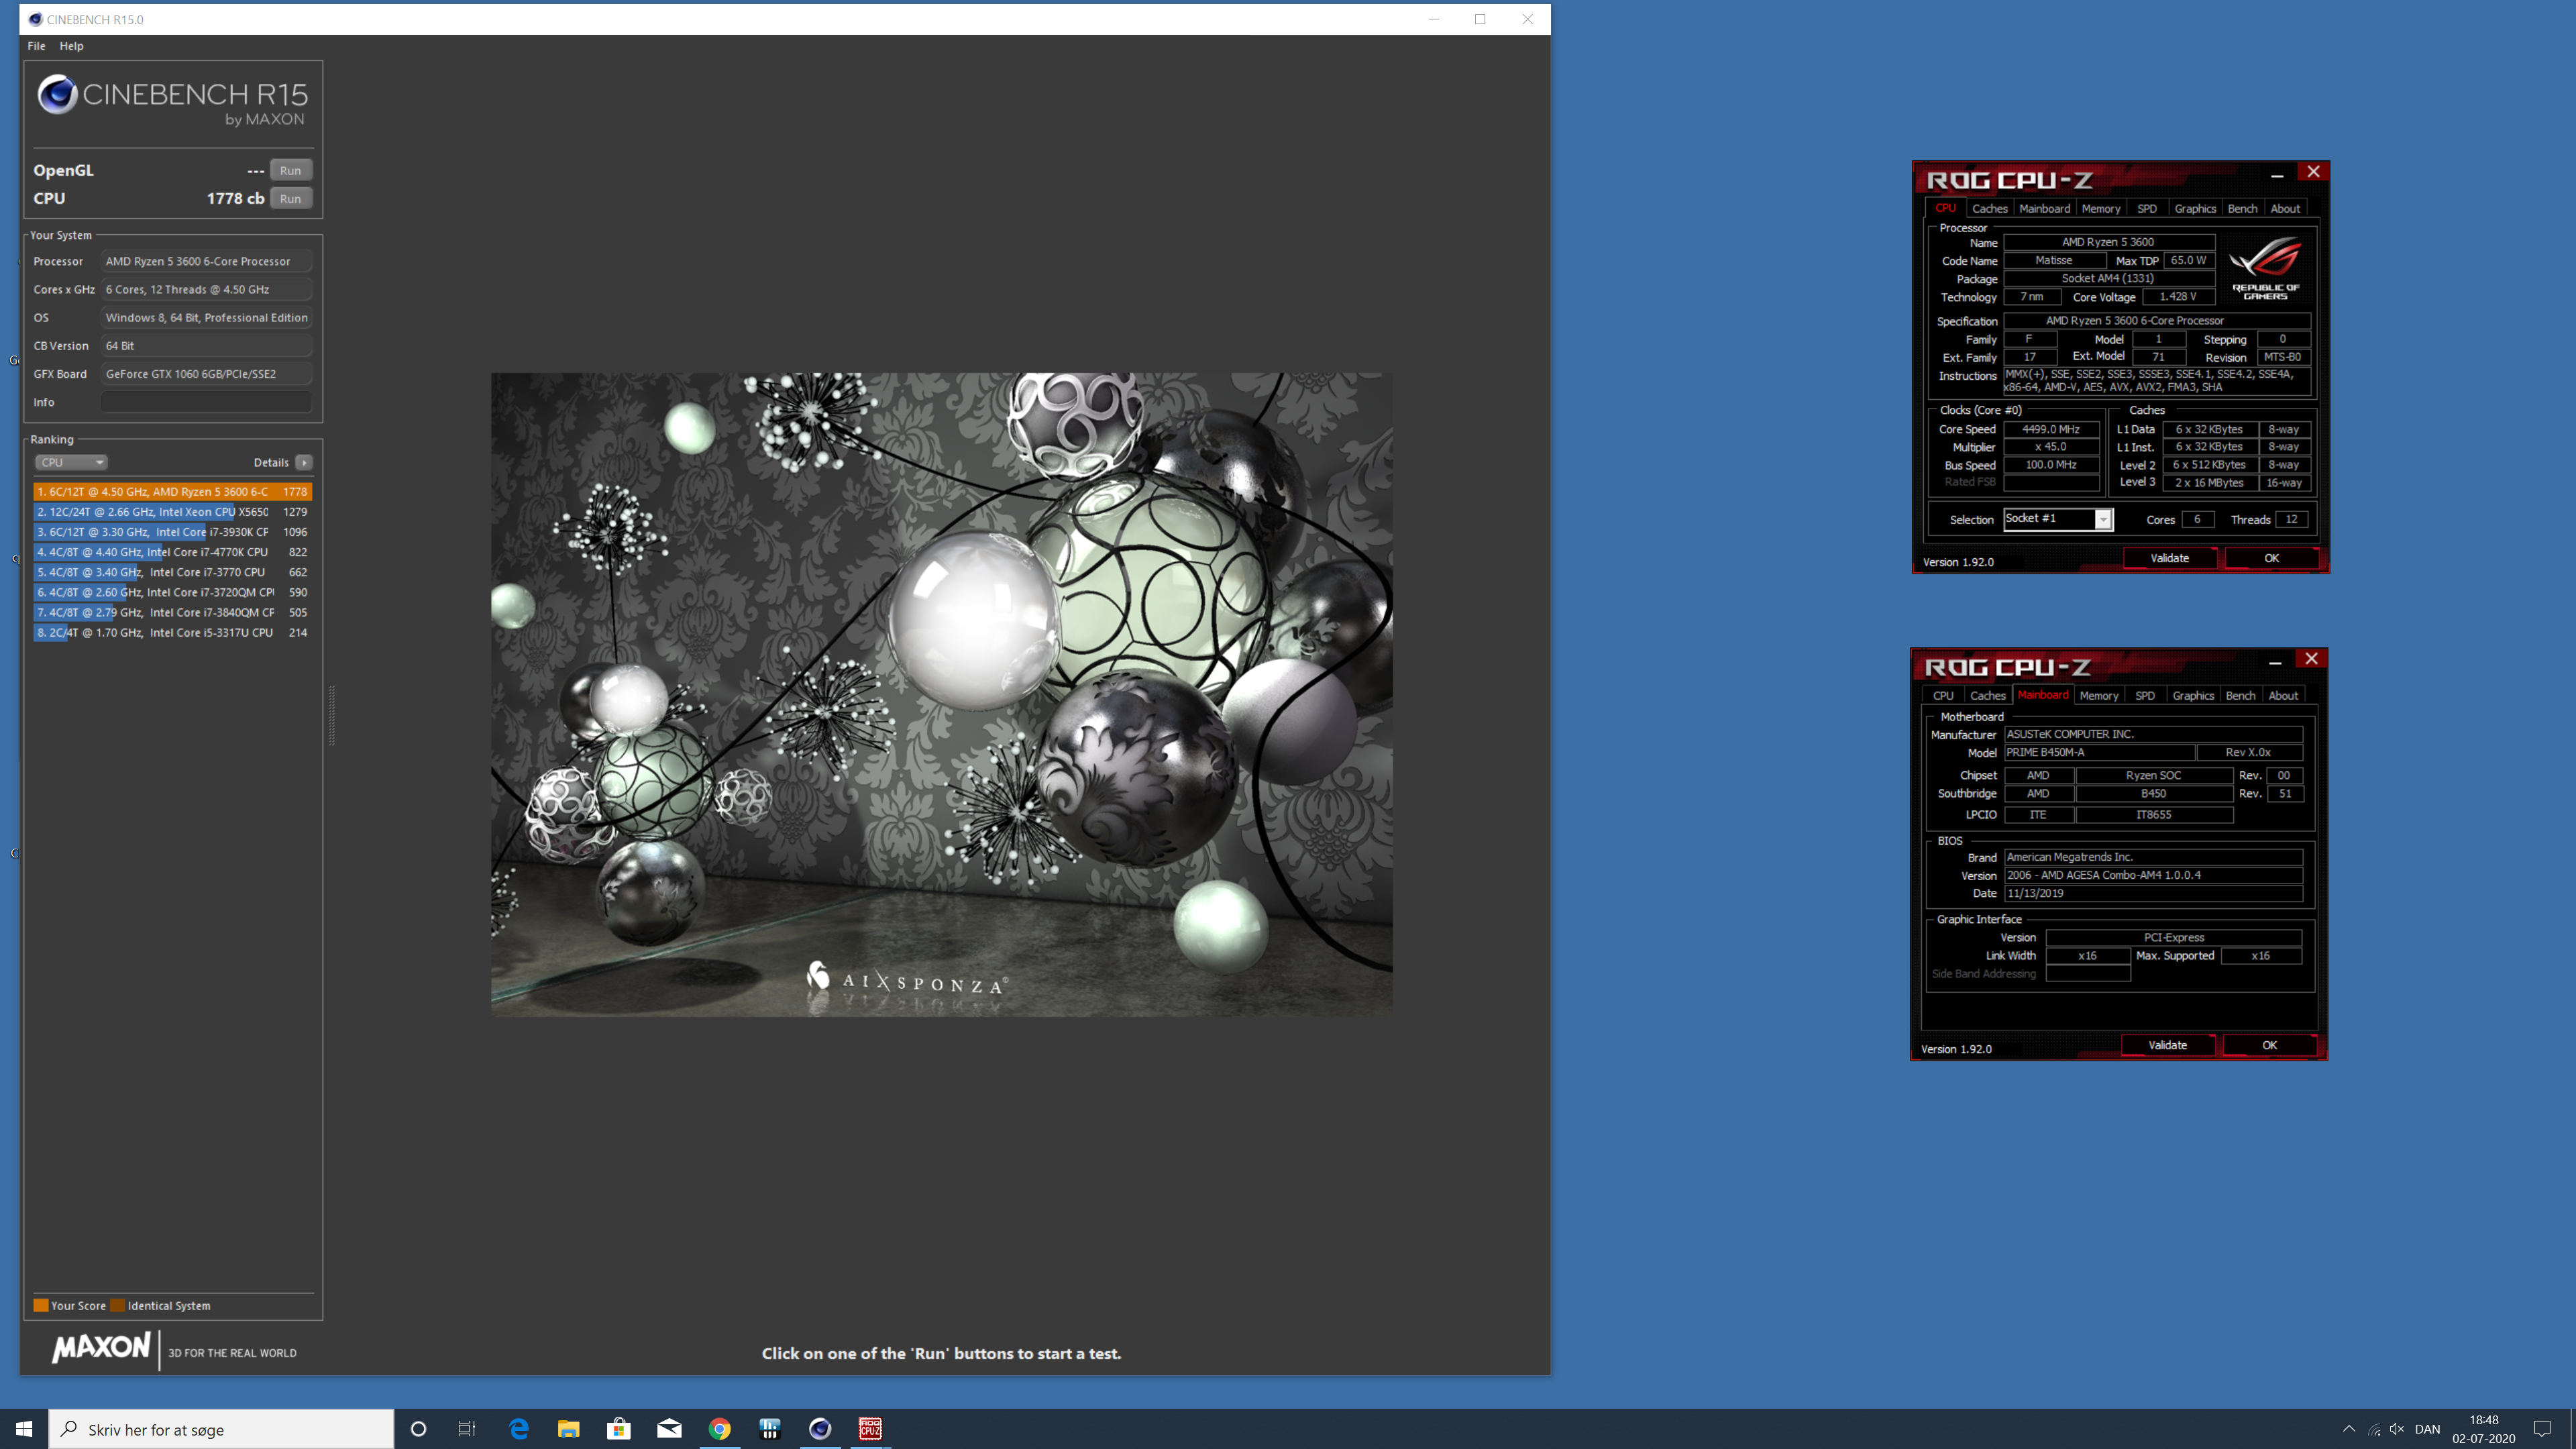Open the calculator-like taskbar app icon
The image size is (2576, 1449).
click(770, 1429)
